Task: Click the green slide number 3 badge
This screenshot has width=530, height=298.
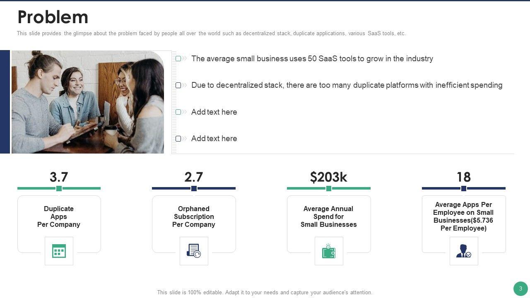Action: [520, 288]
